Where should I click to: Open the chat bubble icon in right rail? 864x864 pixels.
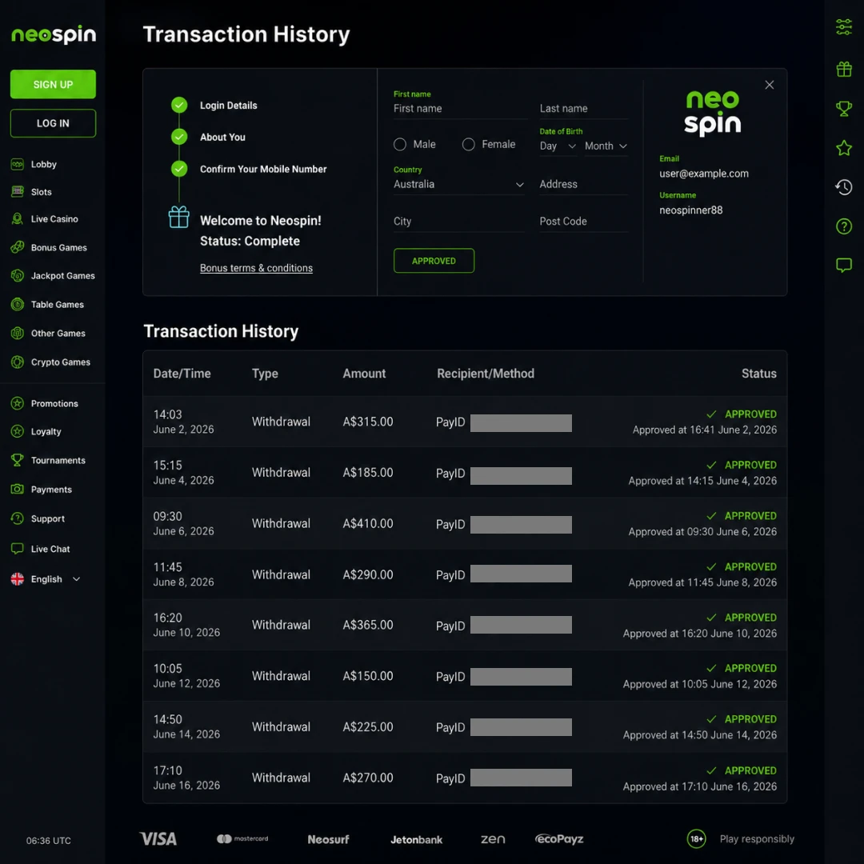pyautogui.click(x=844, y=266)
